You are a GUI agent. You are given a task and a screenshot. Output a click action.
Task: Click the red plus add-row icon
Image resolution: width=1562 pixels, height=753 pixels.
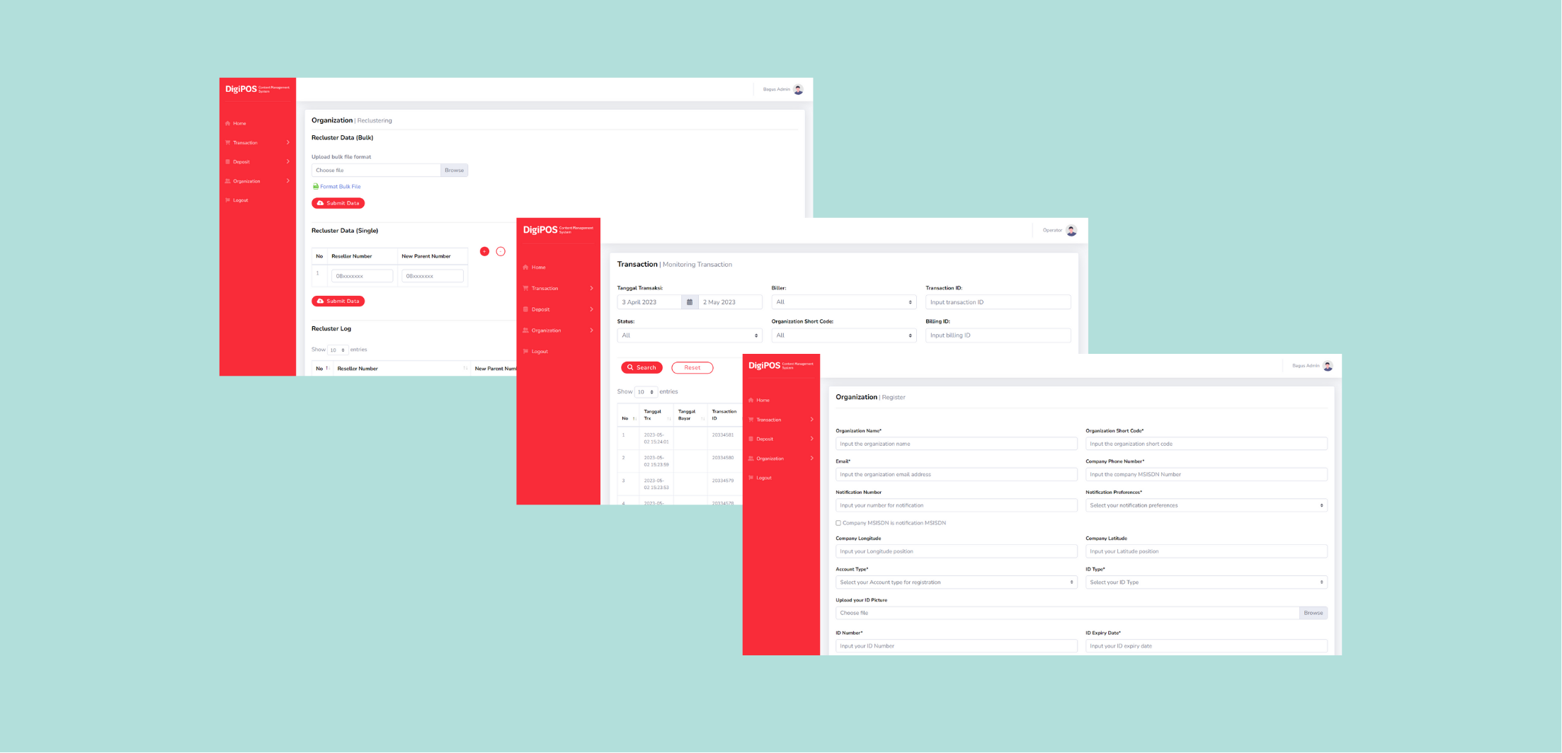click(484, 251)
